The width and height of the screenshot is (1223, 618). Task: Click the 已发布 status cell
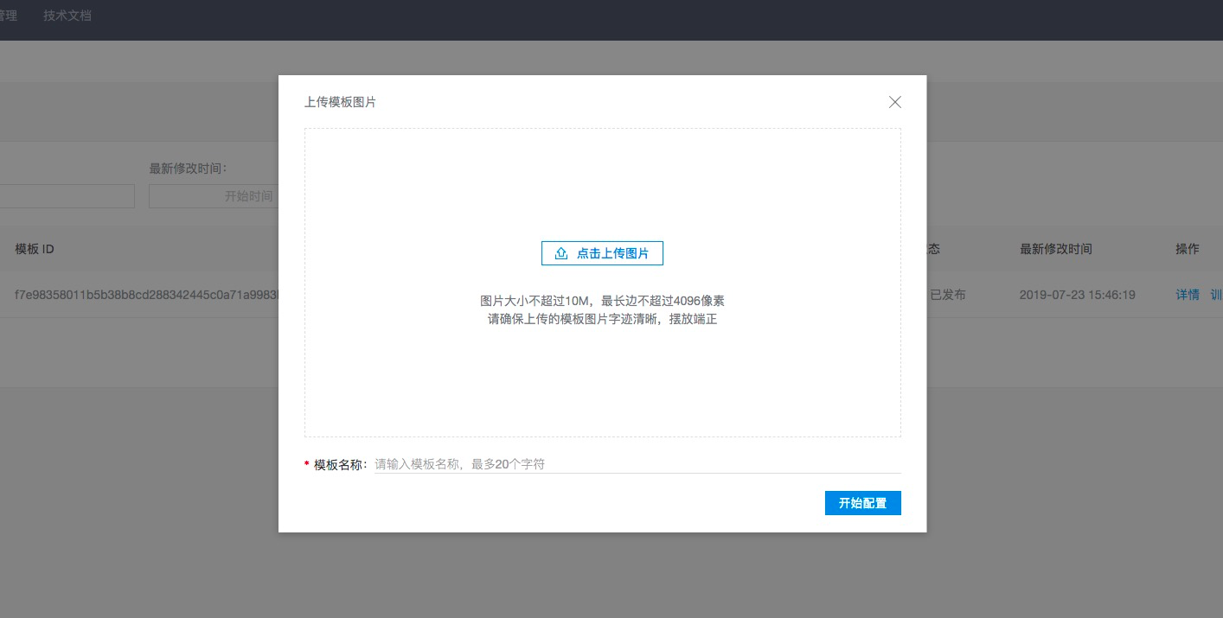(x=948, y=295)
